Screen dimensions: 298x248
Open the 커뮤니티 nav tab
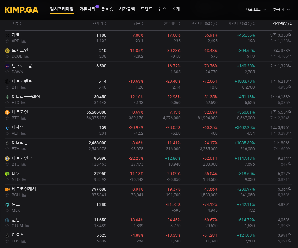tap(87, 9)
